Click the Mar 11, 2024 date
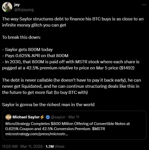 pos(31,146)
